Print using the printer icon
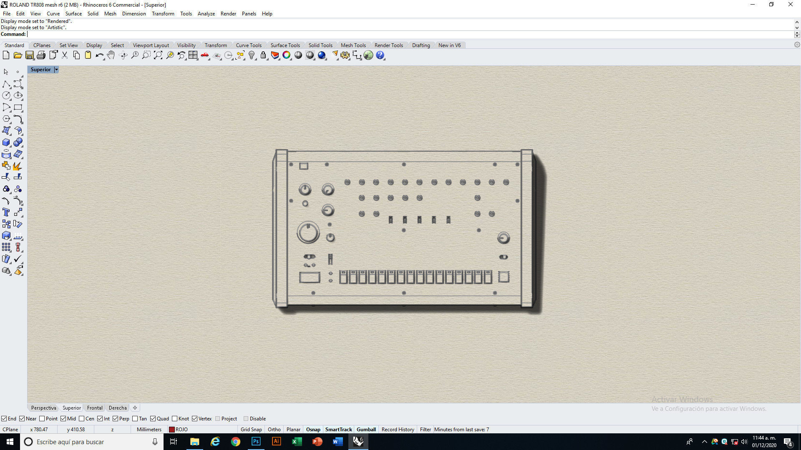This screenshot has width=801, height=450. point(41,55)
